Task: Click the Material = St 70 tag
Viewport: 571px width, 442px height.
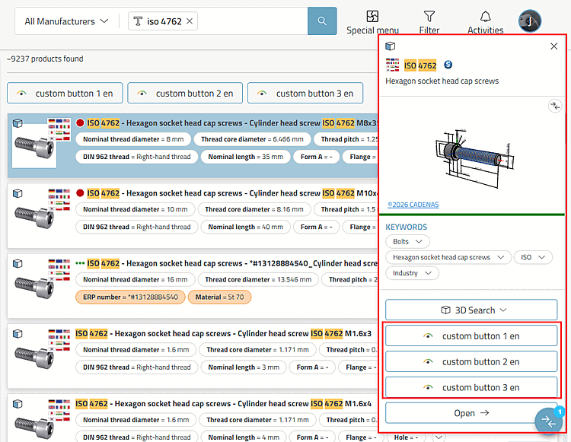Action: tap(219, 297)
